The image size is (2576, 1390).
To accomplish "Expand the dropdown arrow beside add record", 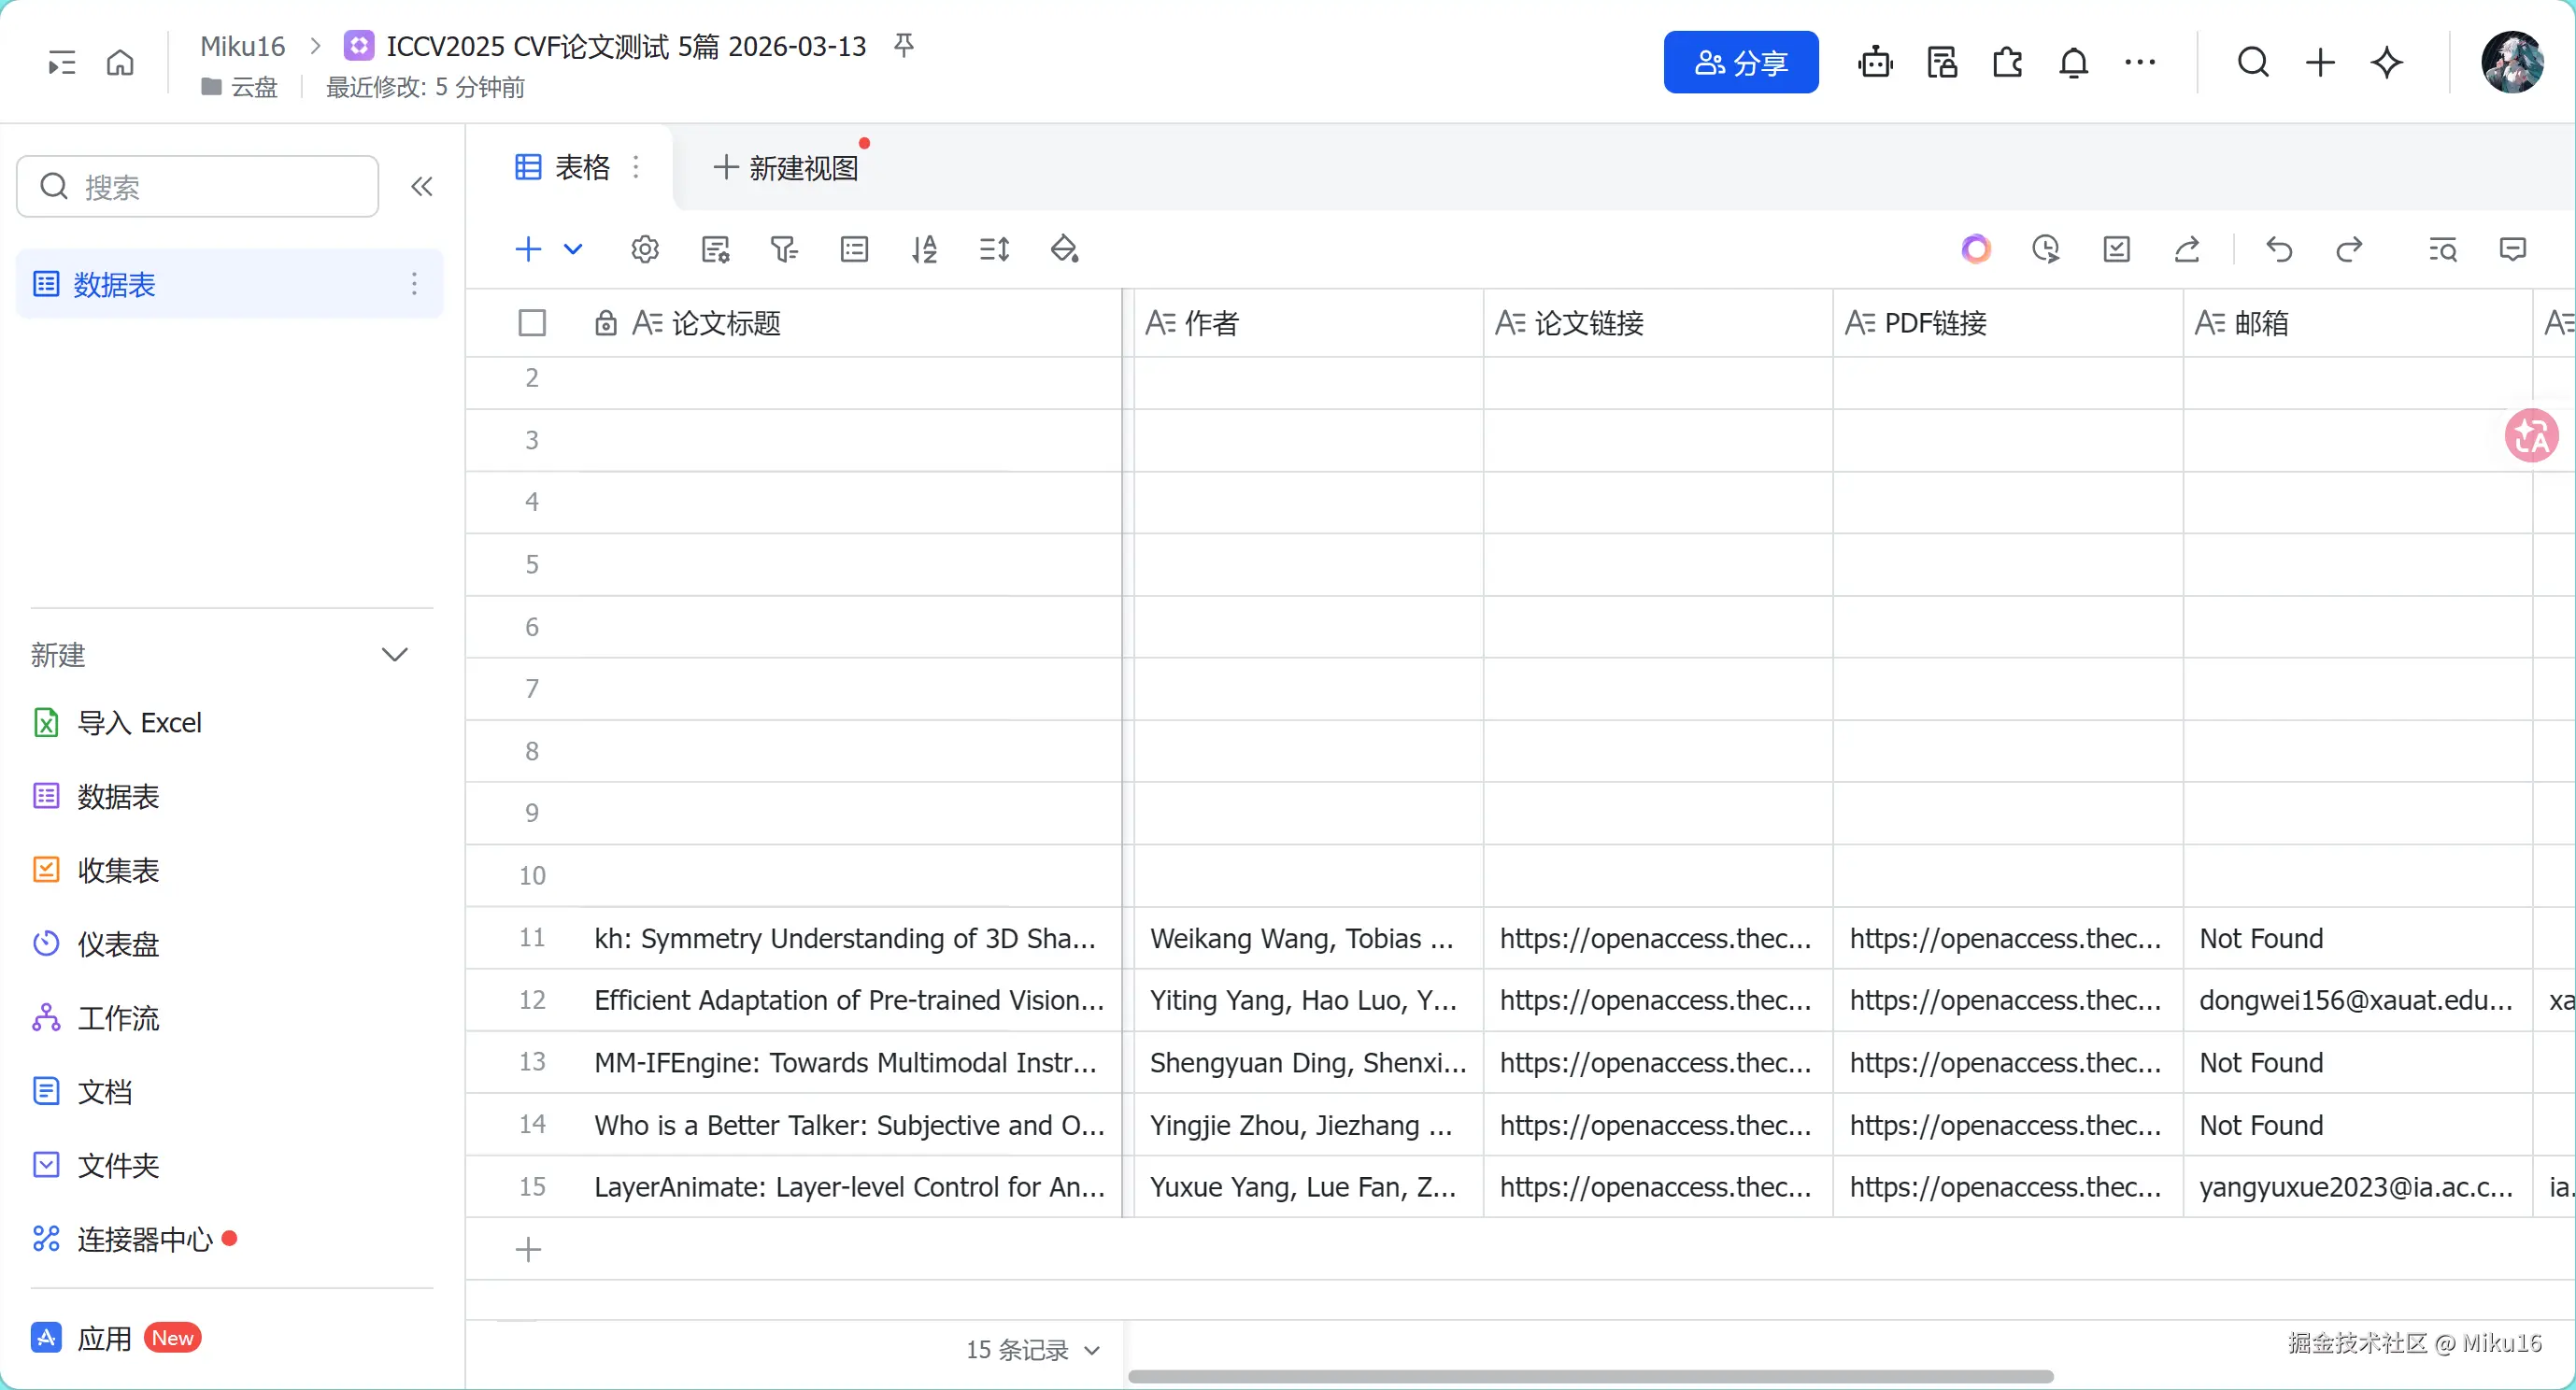I will tap(573, 249).
